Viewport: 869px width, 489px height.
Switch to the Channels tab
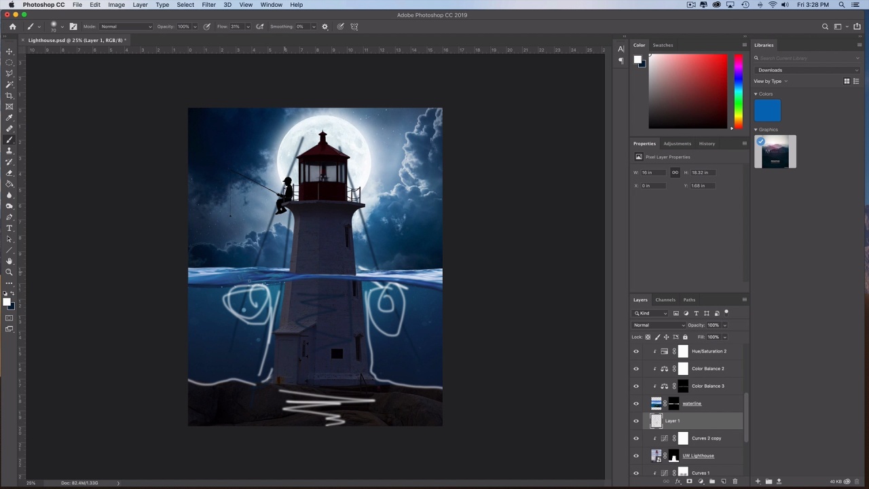665,300
